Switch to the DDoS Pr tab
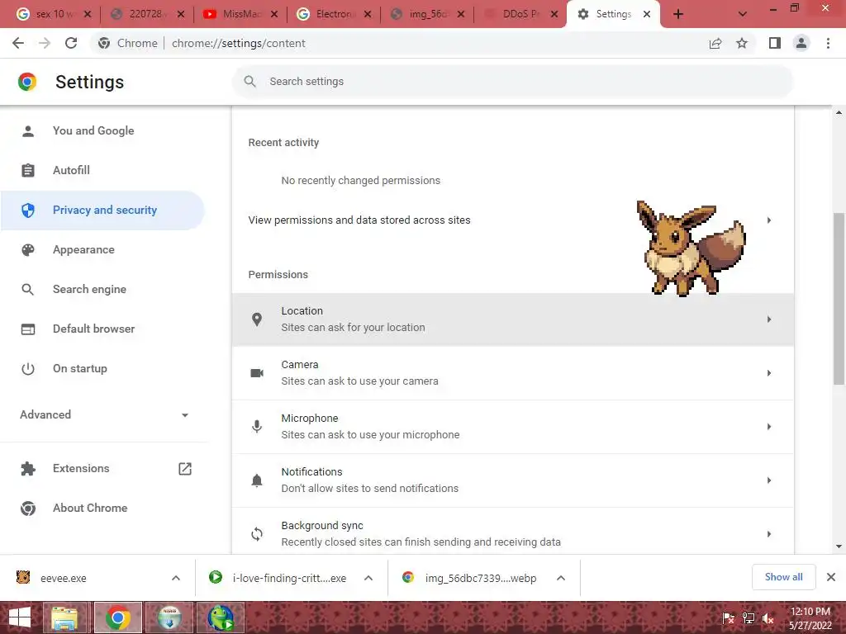The height and width of the screenshot is (634, 846). click(520, 14)
